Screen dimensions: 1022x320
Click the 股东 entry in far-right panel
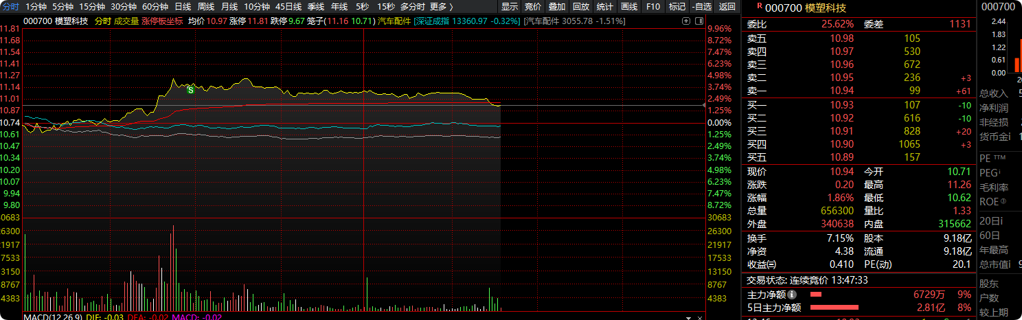point(989,284)
